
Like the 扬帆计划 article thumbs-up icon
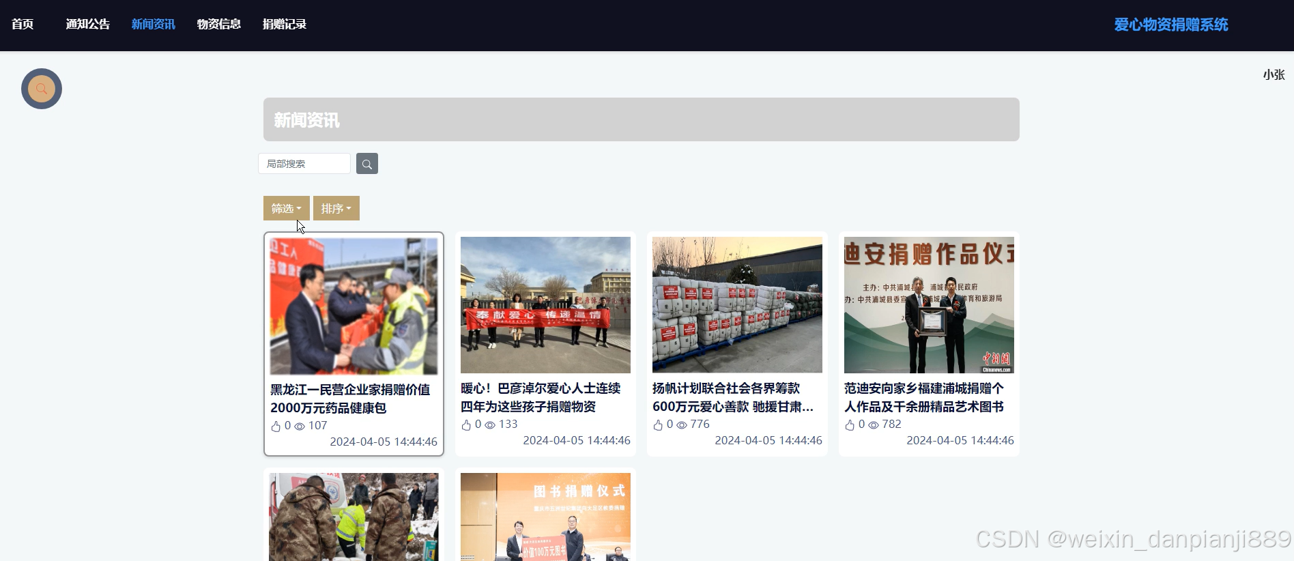658,425
